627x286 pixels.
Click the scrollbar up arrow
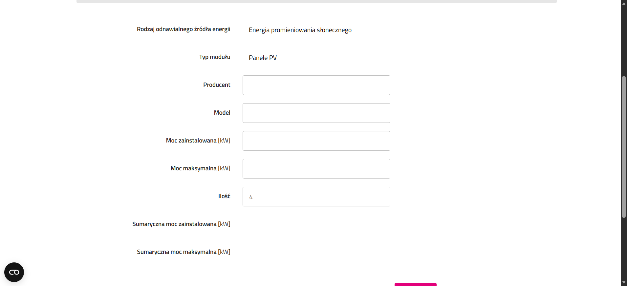[x=624, y=3]
